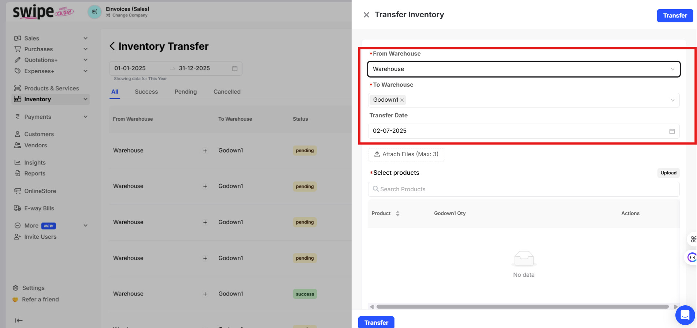Click the bottom Transfer button
Screen dimensions: 697x328
[x=376, y=323]
